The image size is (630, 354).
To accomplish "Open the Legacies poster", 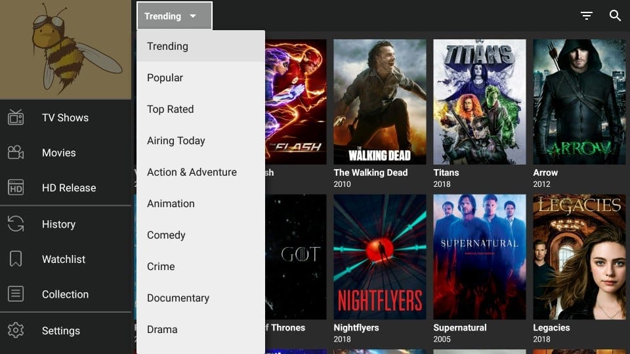I will tap(579, 257).
